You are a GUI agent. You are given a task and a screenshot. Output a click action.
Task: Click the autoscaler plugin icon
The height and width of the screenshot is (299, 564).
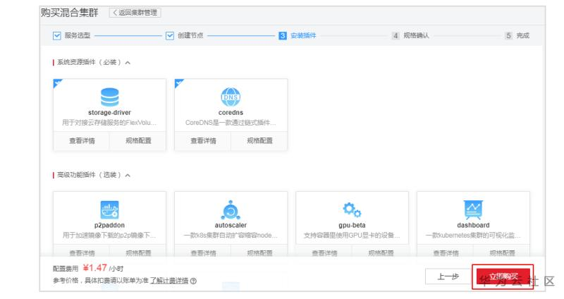click(x=231, y=209)
